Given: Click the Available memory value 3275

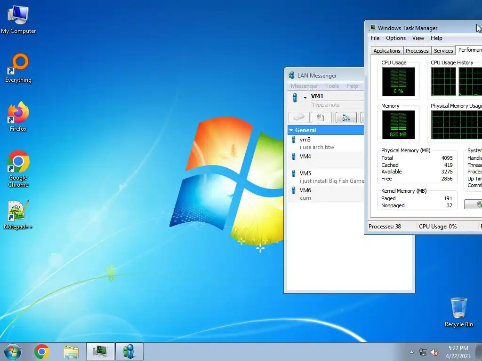Looking at the screenshot, I should point(447,172).
